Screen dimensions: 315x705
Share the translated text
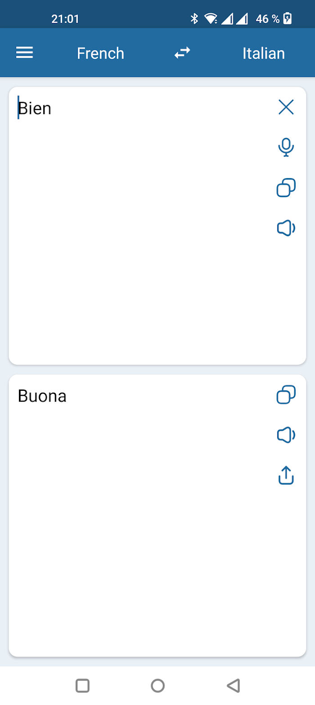pos(286,476)
